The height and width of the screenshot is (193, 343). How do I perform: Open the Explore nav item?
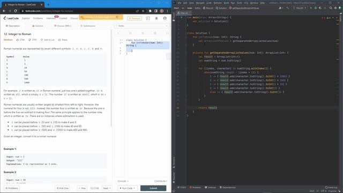point(26,18)
